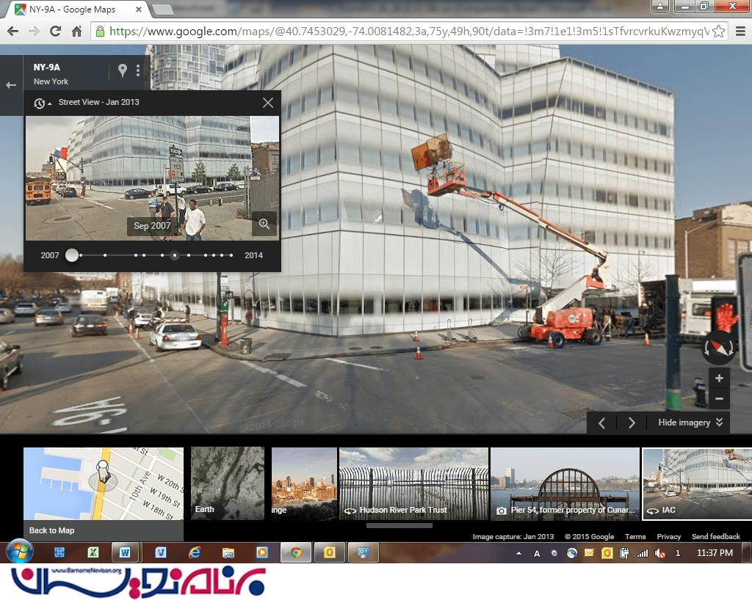Click the location pin icon beside NY-9A
This screenshot has height=600, width=752.
[122, 70]
